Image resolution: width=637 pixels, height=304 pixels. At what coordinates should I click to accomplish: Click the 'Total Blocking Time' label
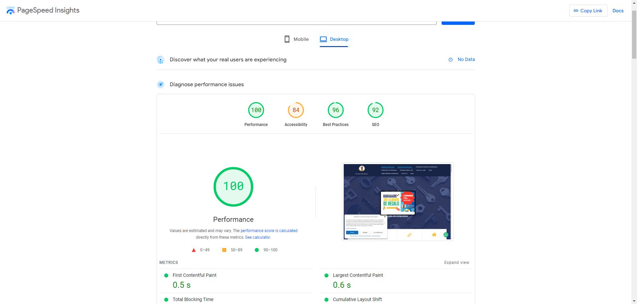(193, 299)
